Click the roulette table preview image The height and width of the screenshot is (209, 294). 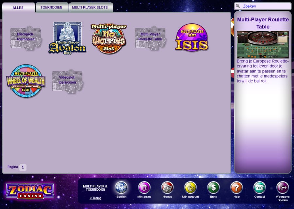pyautogui.click(x=263, y=45)
